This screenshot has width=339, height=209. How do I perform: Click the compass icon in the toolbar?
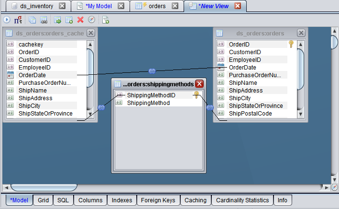pos(92,20)
